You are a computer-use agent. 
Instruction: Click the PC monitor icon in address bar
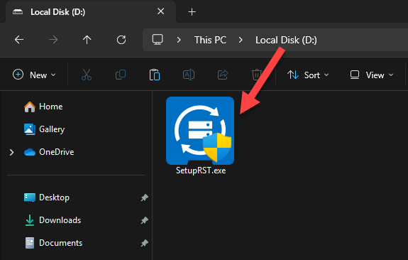coord(158,40)
